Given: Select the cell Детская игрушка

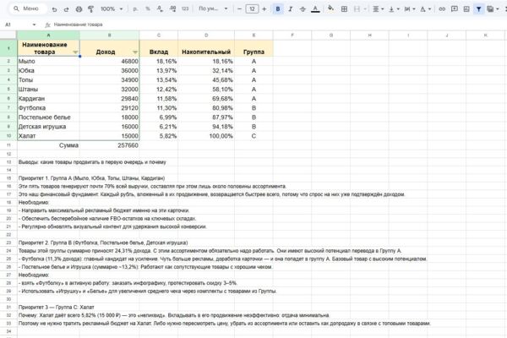Looking at the screenshot, I should coord(48,127).
